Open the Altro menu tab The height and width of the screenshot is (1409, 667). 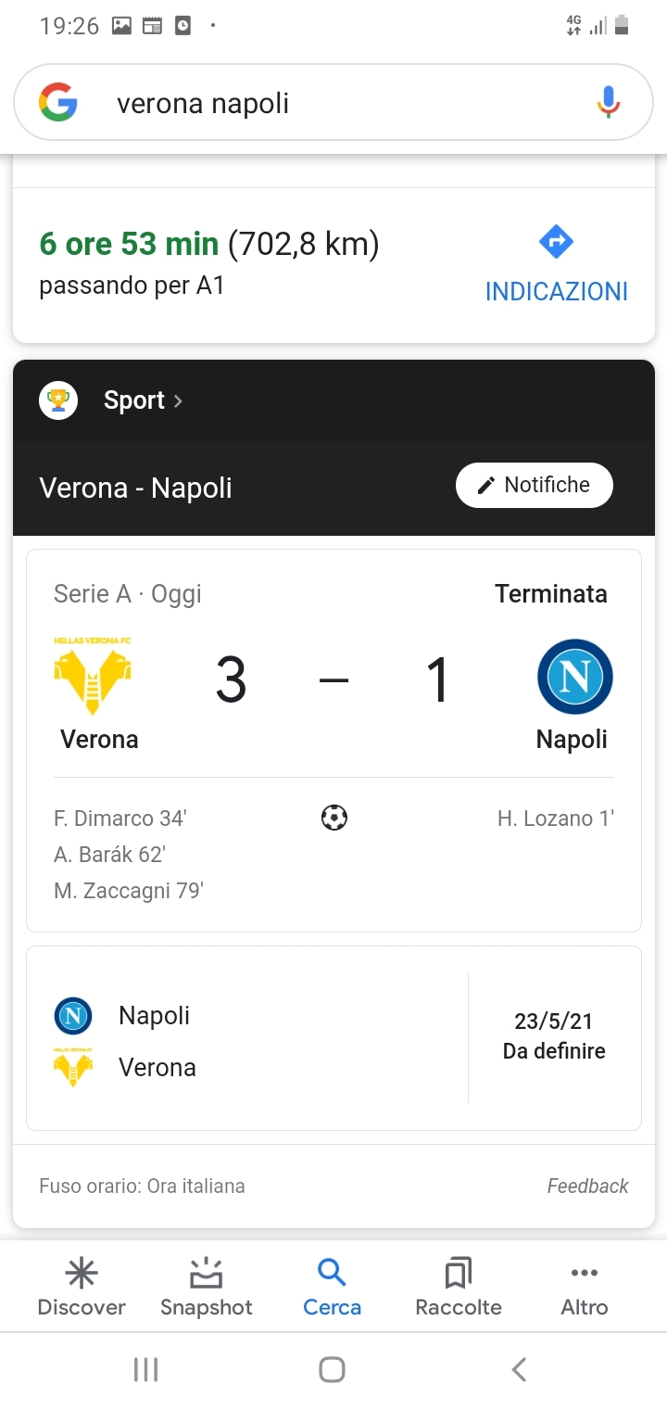click(585, 1287)
